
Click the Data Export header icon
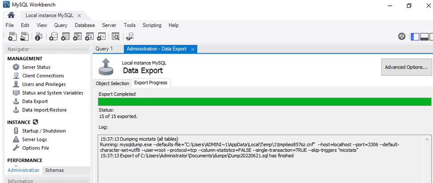106,67
